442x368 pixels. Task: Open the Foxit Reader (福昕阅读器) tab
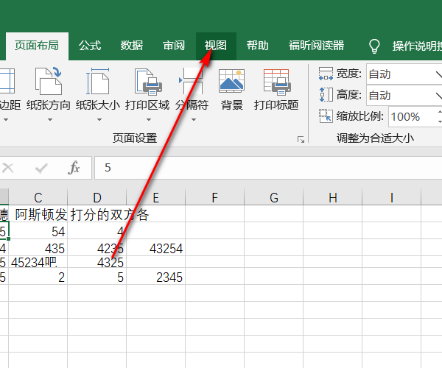coord(316,46)
